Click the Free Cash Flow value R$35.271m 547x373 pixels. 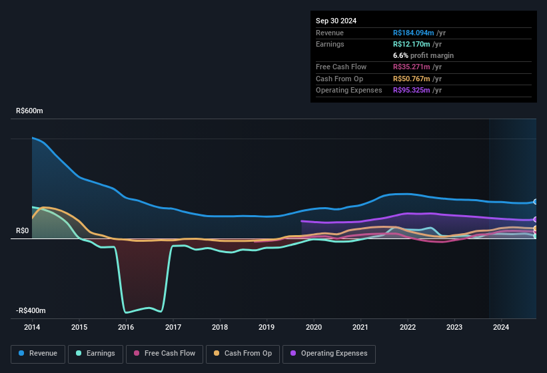[411, 67]
